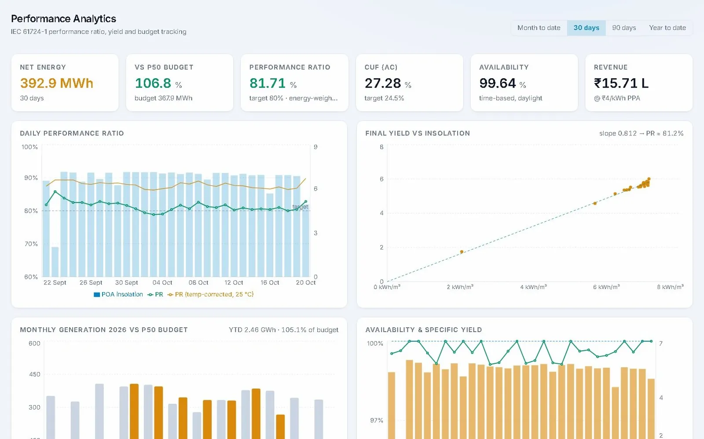Click the ₹15.71 L revenue value
The image size is (704, 439).
(x=621, y=83)
